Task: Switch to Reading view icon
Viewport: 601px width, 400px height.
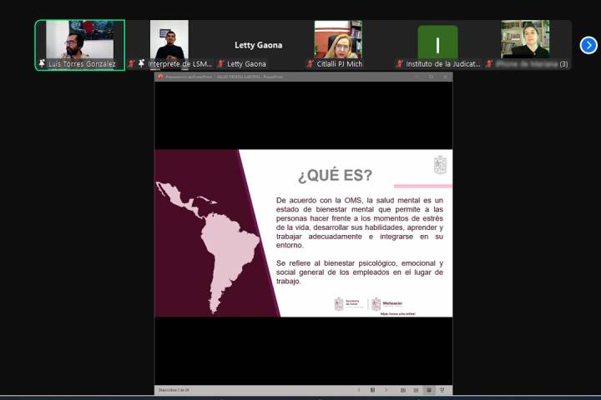Action: [429, 390]
